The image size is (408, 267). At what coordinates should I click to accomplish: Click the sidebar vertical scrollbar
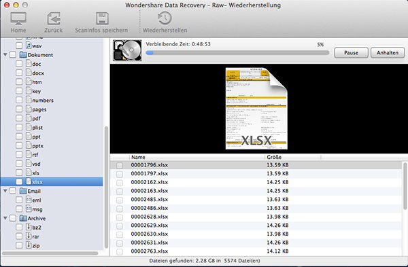point(106,188)
